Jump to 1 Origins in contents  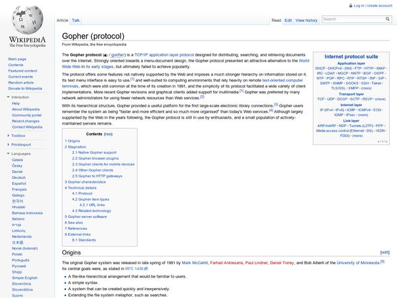pyautogui.click(x=72, y=141)
